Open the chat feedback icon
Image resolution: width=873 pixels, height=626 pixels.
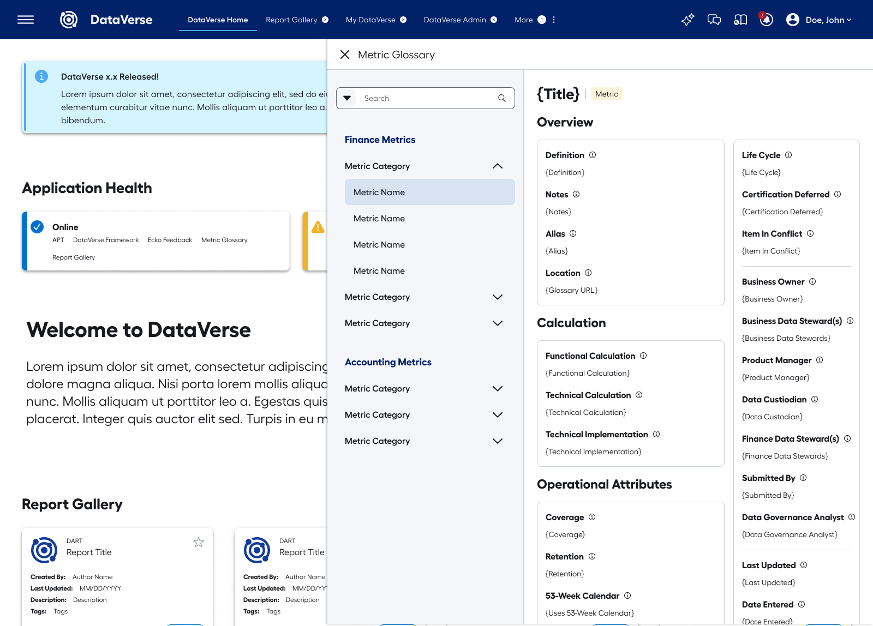714,20
